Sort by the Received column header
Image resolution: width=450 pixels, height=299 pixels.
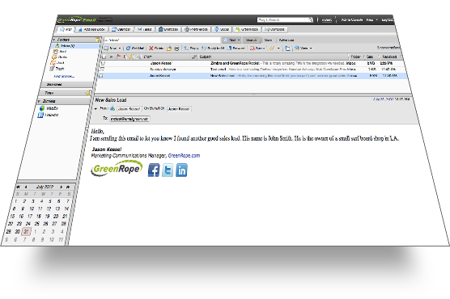pyautogui.click(x=389, y=57)
